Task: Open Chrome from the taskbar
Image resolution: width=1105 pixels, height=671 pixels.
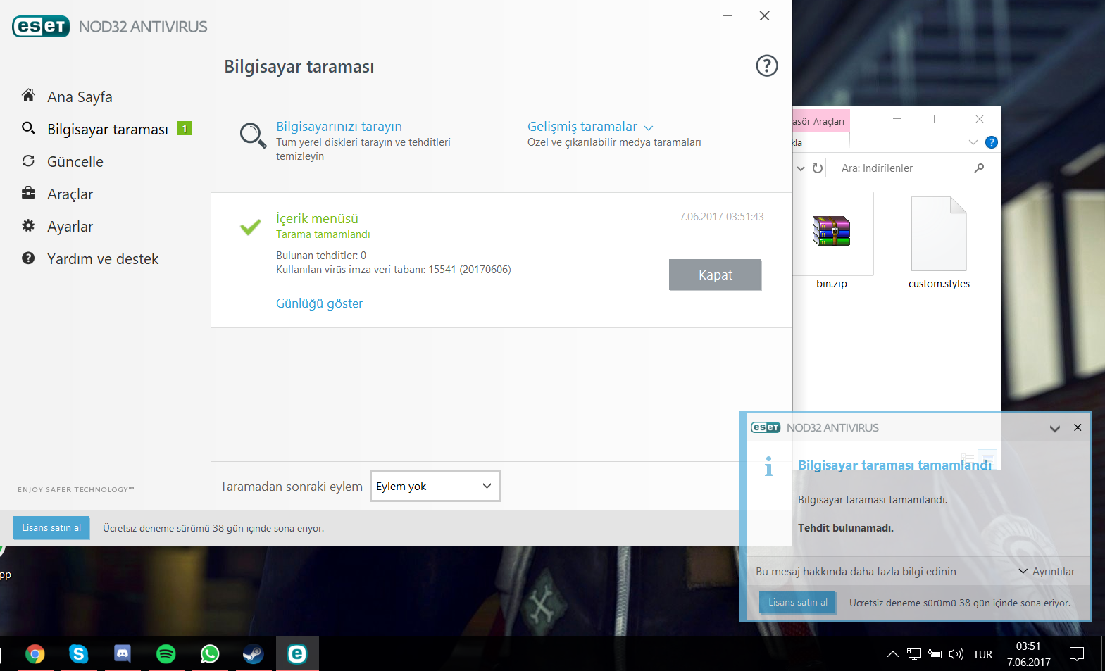Action: [x=35, y=654]
